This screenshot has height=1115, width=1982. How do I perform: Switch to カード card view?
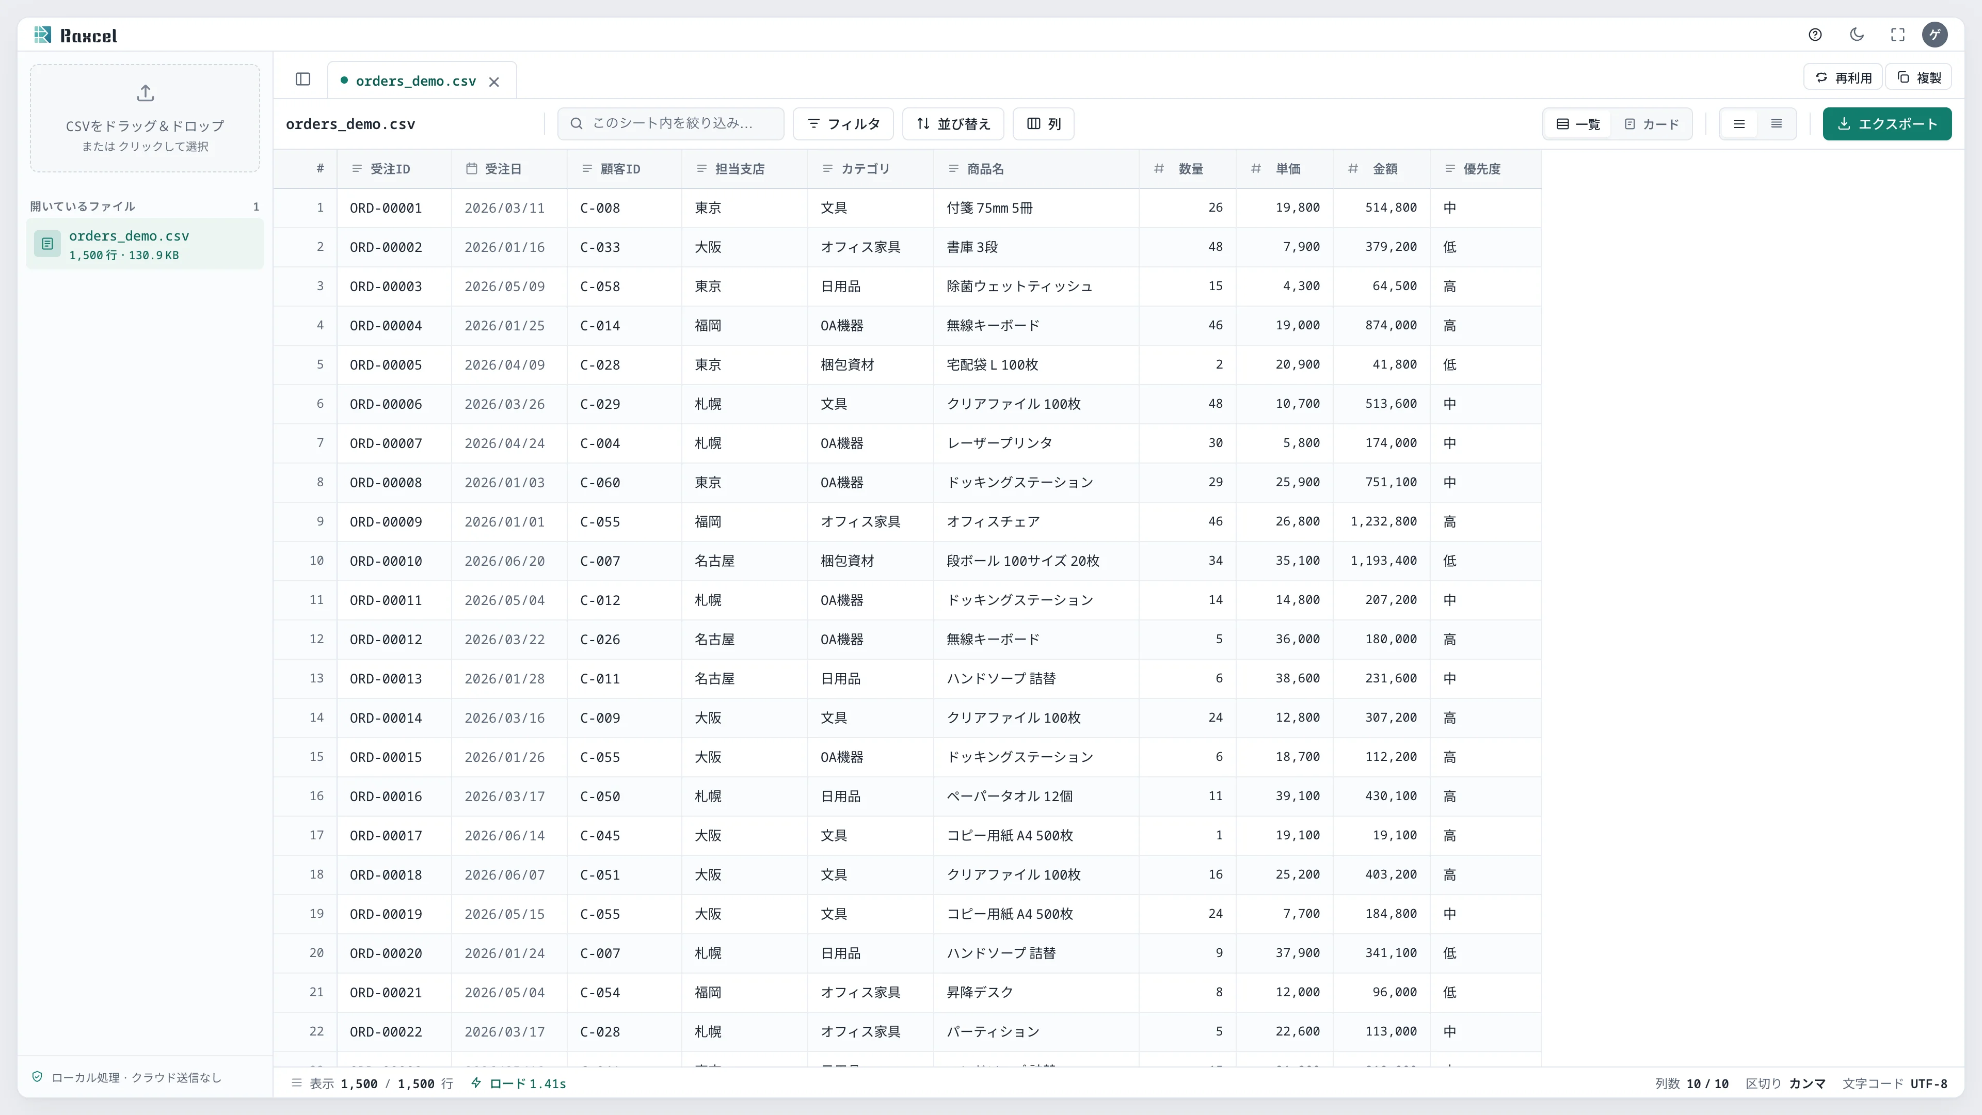click(1651, 124)
